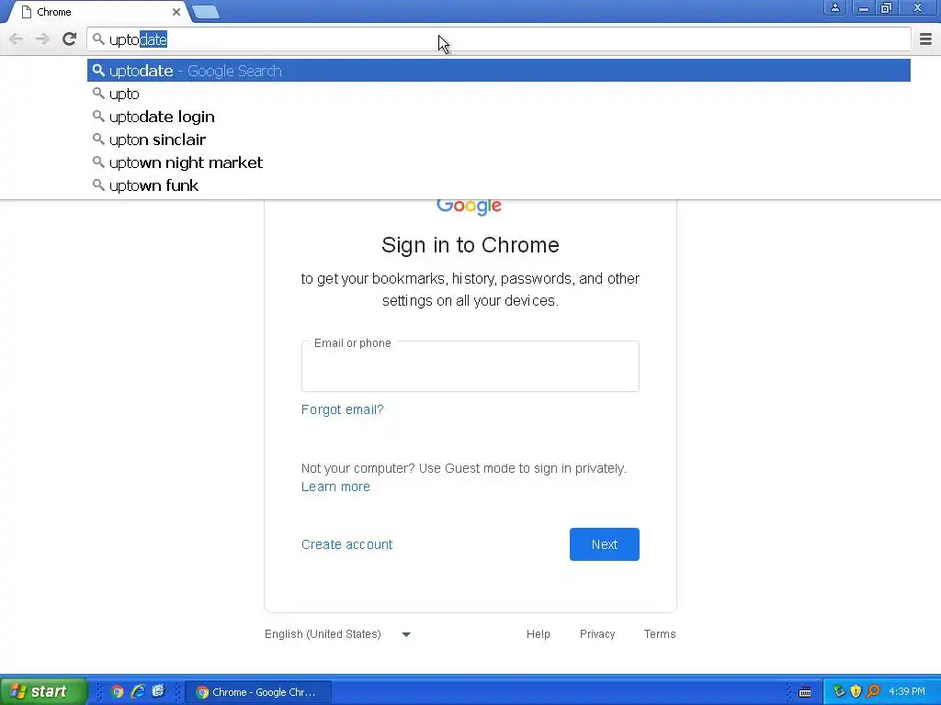Minimize the Chrome window

pos(863,7)
